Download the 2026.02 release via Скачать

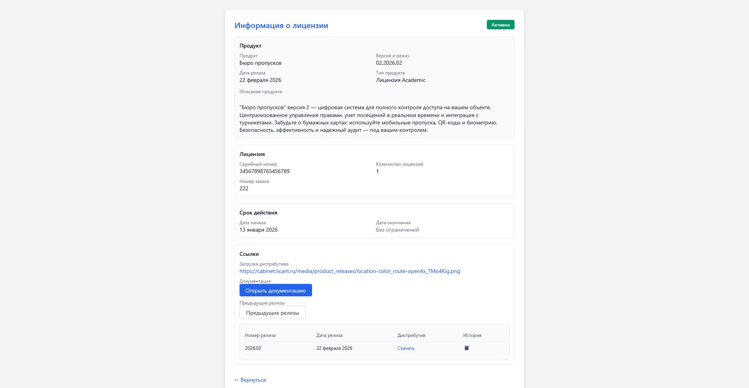pyautogui.click(x=406, y=348)
